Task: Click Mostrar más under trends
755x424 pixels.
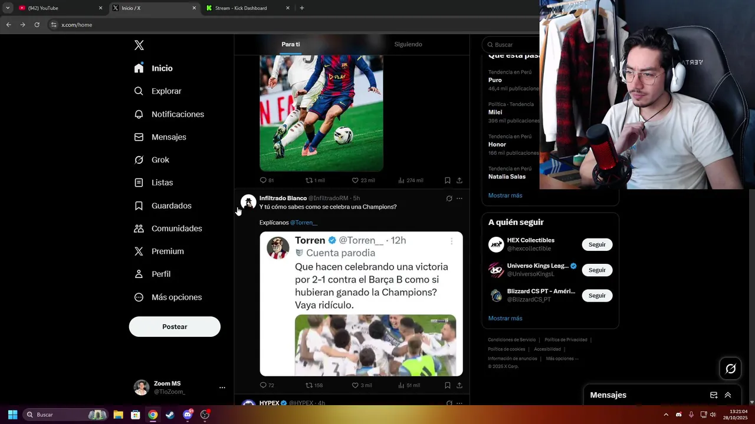Action: [505, 196]
